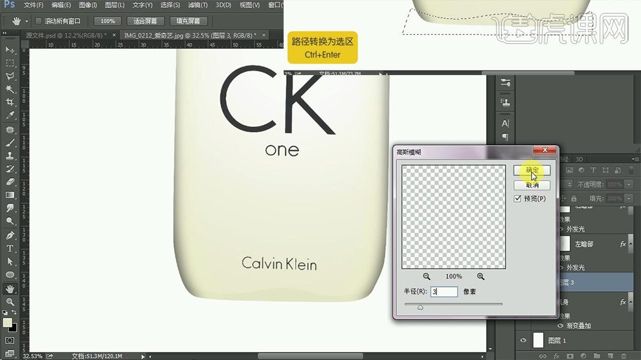
Task: Add a layer mask
Action: tap(570, 356)
